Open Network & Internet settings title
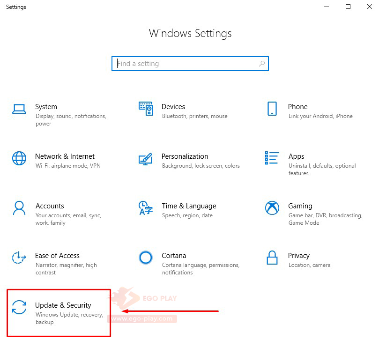 point(65,156)
